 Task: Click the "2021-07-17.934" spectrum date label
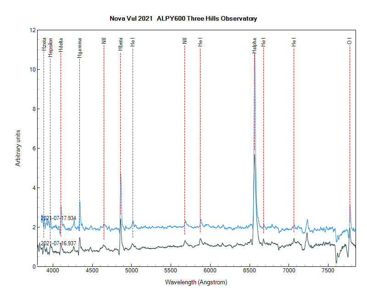point(59,218)
